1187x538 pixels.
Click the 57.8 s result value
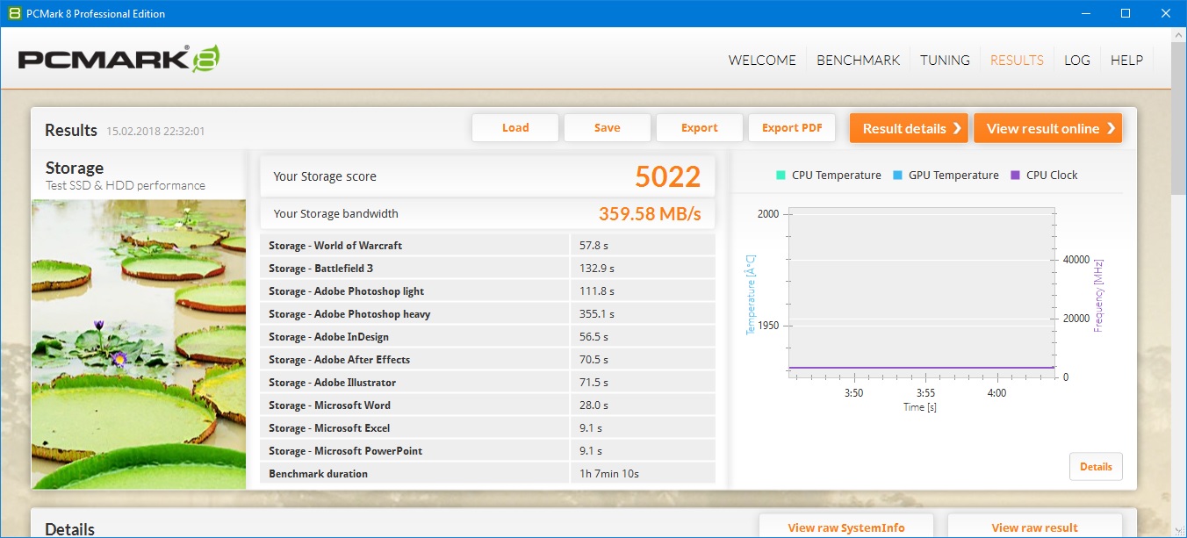[593, 246]
